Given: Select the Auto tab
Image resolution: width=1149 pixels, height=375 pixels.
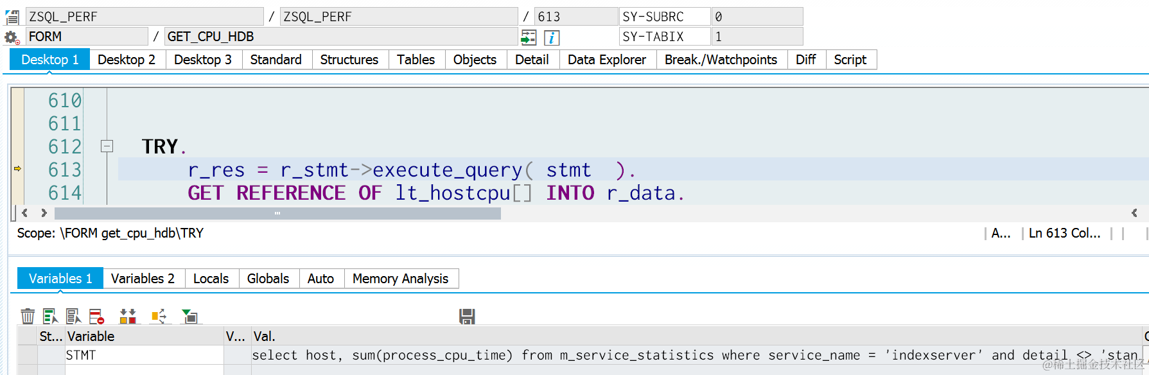Looking at the screenshot, I should 320,279.
